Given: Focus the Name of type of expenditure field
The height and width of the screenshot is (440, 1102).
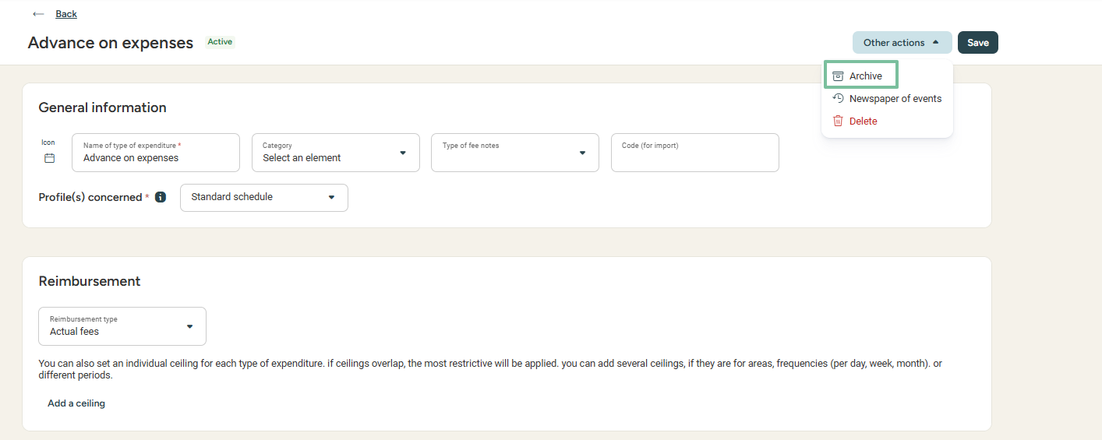Looking at the screenshot, I should tap(156, 153).
